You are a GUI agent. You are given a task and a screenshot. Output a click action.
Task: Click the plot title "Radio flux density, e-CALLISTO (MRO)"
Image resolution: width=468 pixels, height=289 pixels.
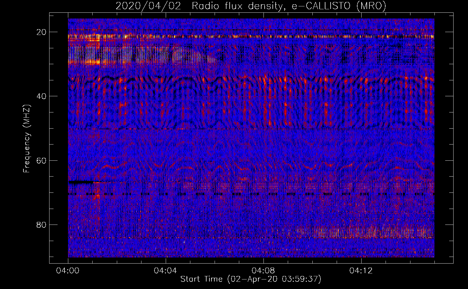click(x=289, y=6)
